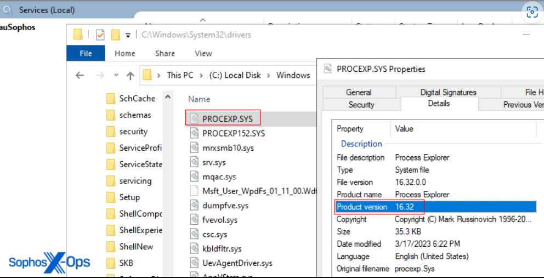Sort files by the Name column
The image size is (544, 278).
(x=199, y=99)
